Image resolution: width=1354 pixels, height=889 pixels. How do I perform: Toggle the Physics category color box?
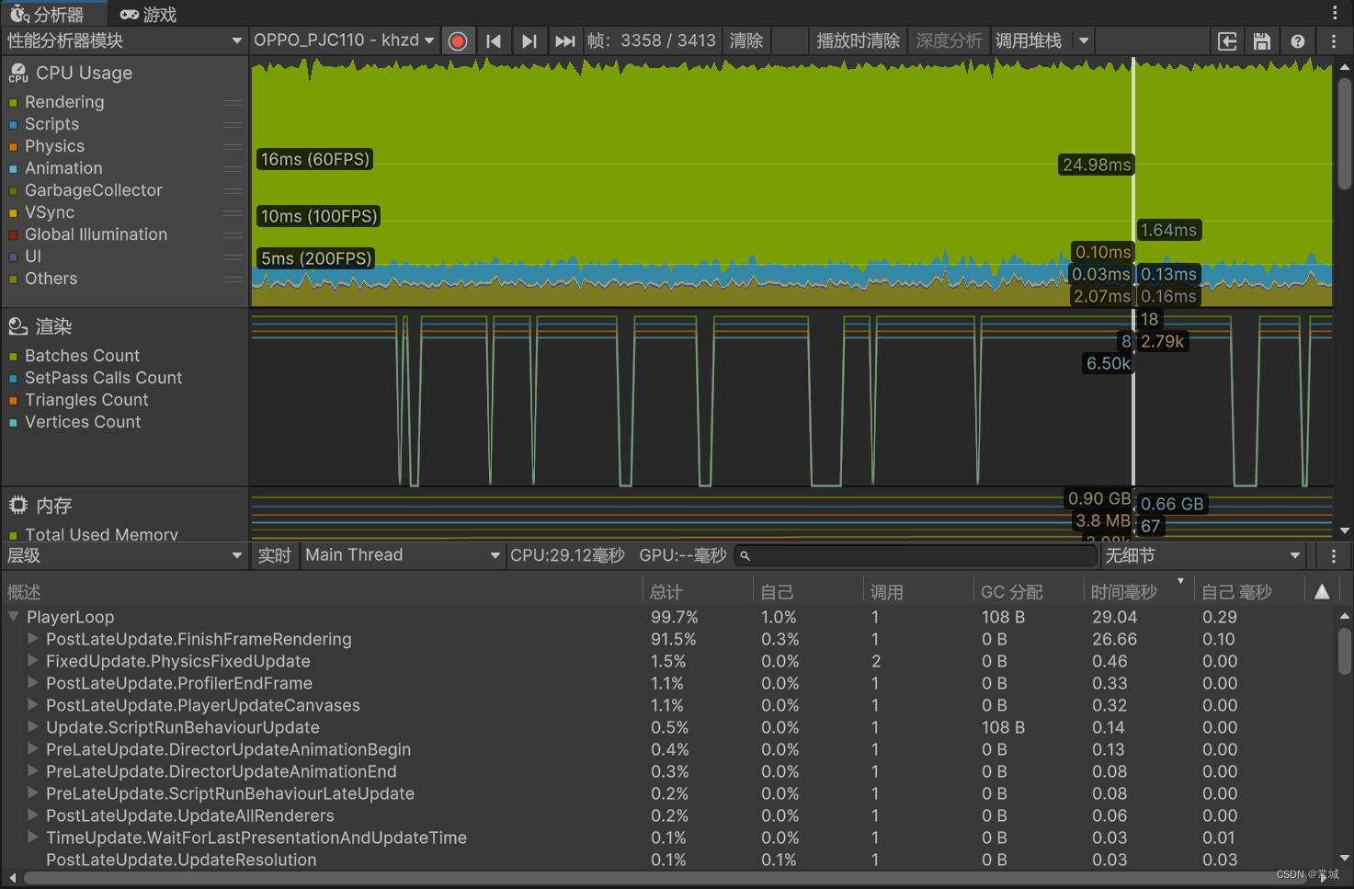13,146
